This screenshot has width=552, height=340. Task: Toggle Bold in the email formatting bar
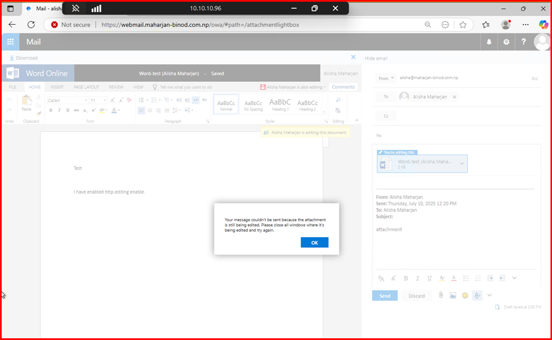click(405, 278)
